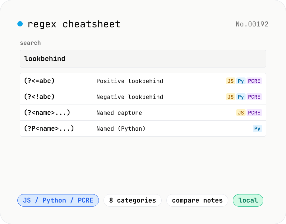Click the search label above the input

pos(30,43)
